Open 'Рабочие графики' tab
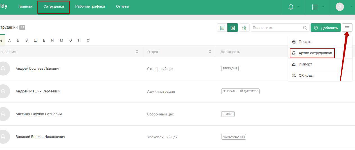 [90, 6]
